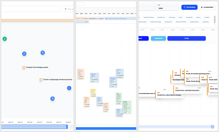The width and height of the screenshot is (219, 132).
Task: Click the upper blue fork-and-knife marker
Action: coord(43,53)
